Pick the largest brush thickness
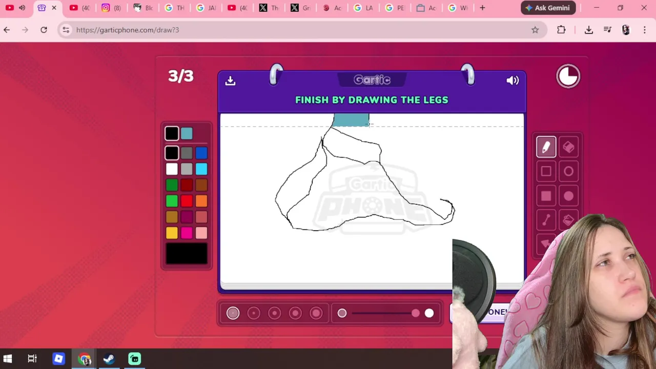This screenshot has height=369, width=656. [316, 313]
